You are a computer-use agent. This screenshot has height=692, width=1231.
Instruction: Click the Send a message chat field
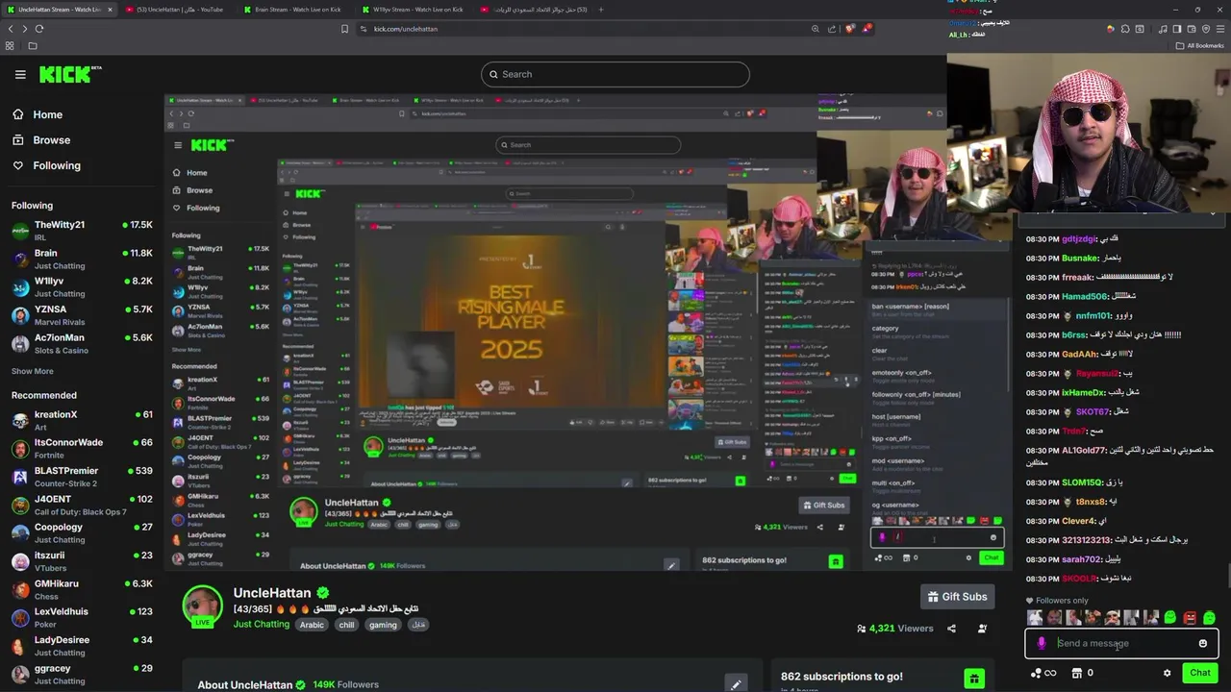1122,644
